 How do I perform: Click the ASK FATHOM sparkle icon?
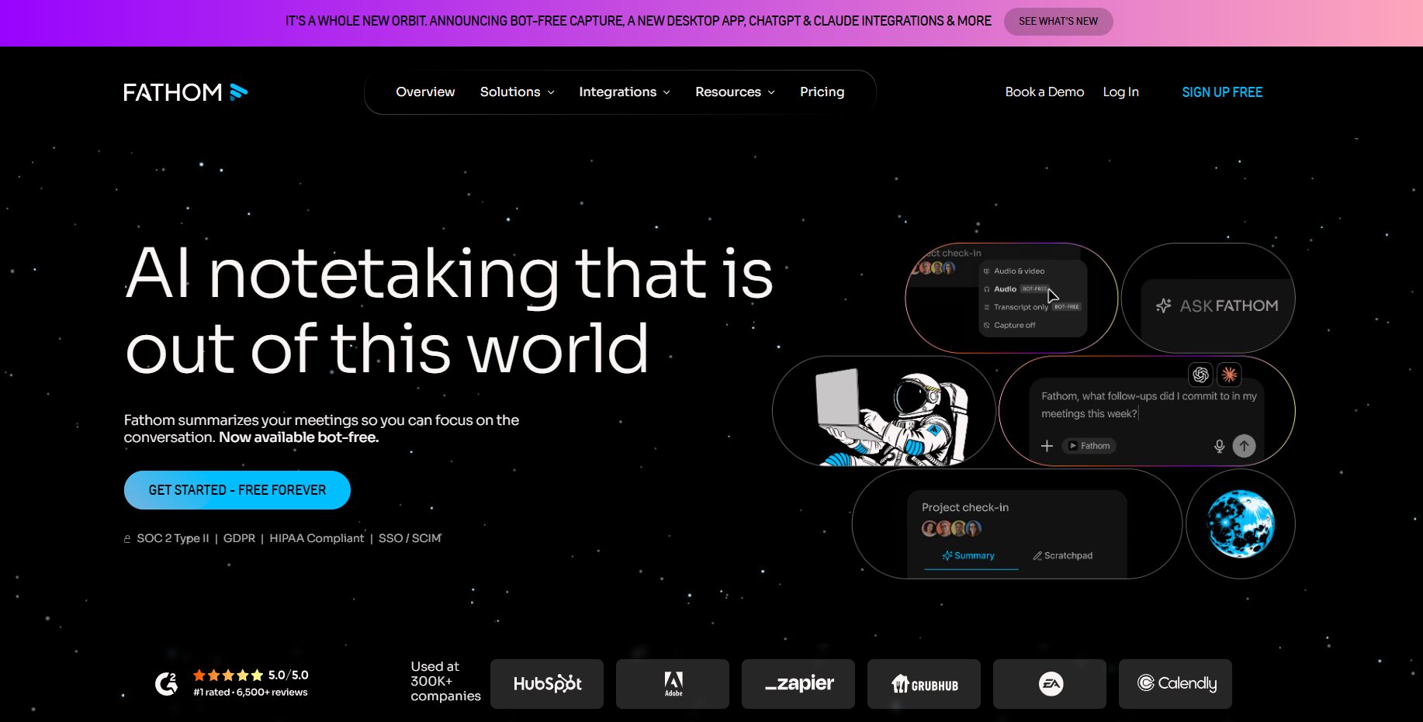click(x=1163, y=306)
